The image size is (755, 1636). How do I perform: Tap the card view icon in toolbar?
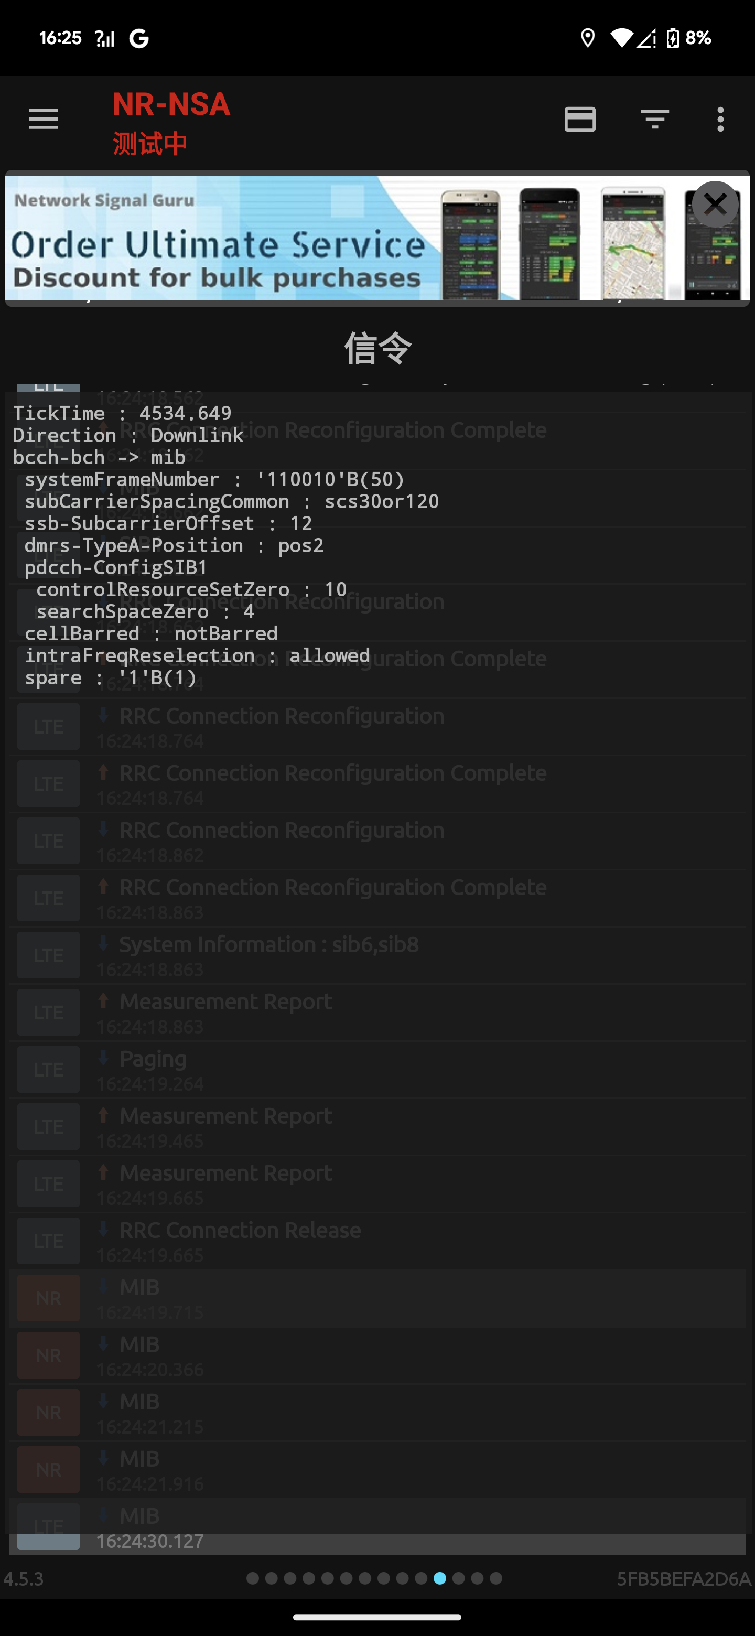[x=579, y=120]
